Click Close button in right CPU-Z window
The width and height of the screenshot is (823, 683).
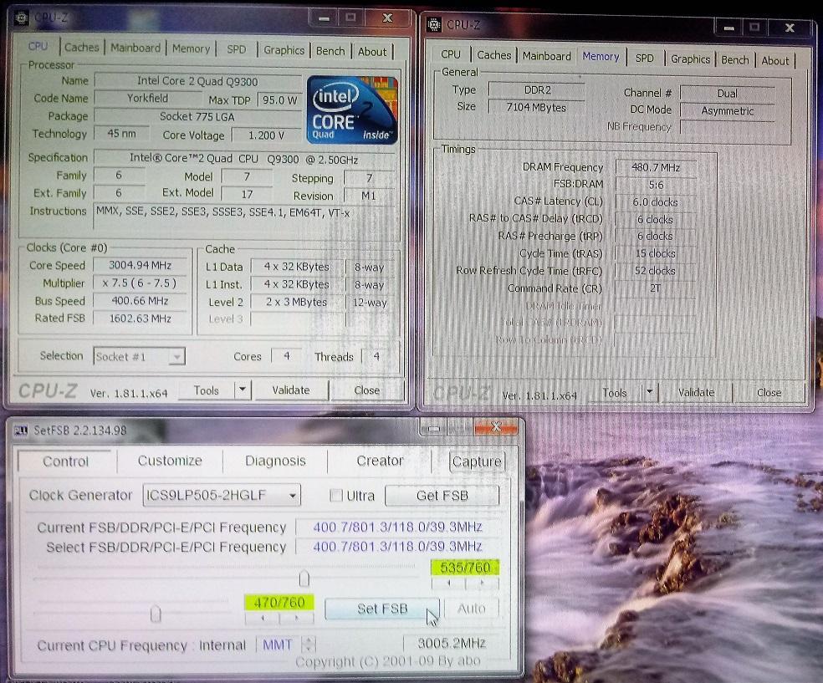click(769, 393)
